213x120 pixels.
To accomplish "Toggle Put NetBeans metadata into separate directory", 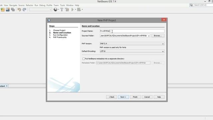I will pos(84,59).
